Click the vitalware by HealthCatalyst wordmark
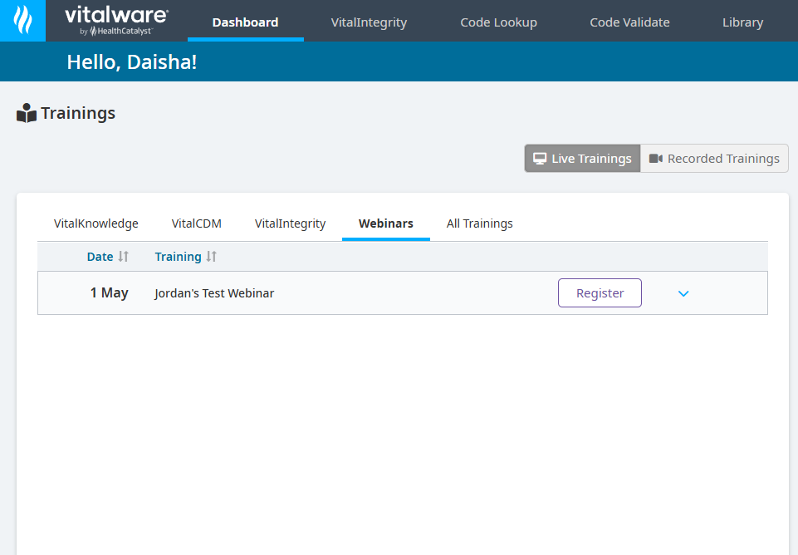 point(116,21)
